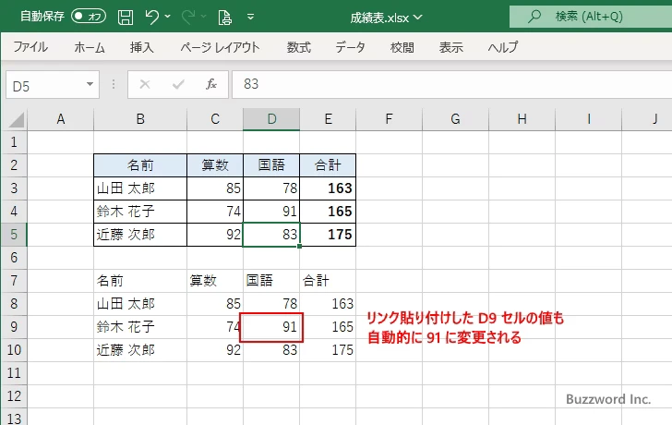This screenshot has height=425, width=672.
Task: Click bold total 165 in row 4
Action: pos(328,212)
